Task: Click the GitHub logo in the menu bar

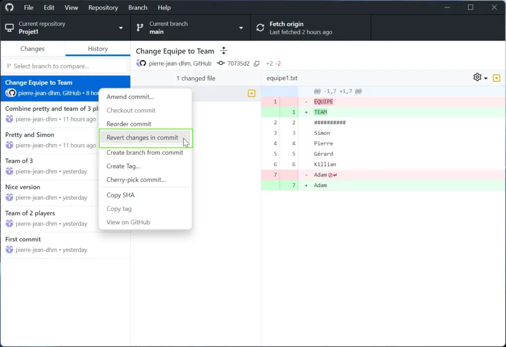Action: click(x=9, y=7)
